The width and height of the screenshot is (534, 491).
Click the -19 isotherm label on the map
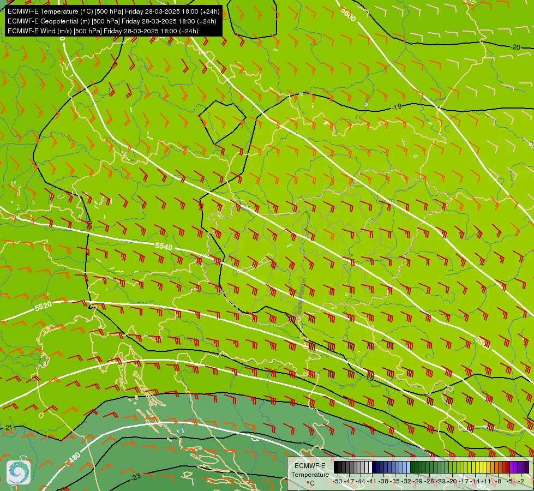click(x=397, y=107)
